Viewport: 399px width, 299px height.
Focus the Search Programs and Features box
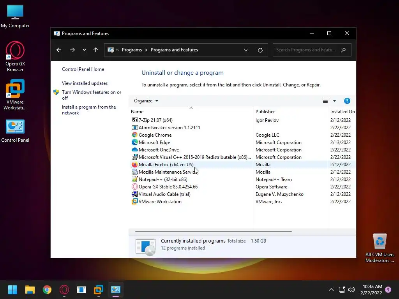click(312, 50)
